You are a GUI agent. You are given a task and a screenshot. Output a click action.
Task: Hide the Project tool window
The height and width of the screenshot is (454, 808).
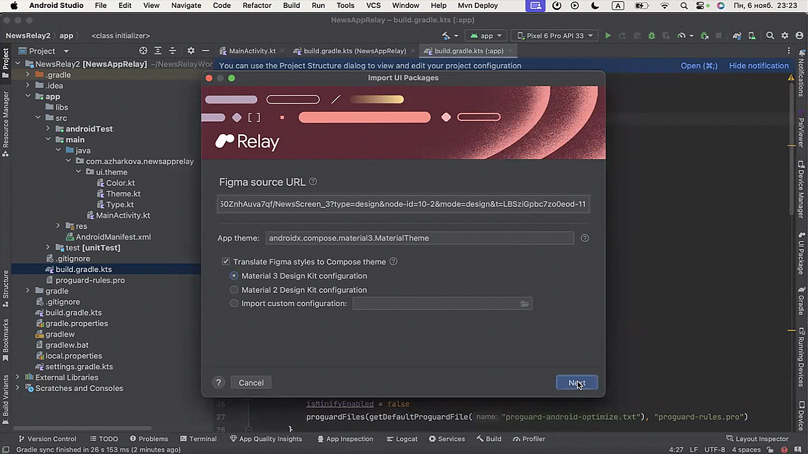point(206,51)
